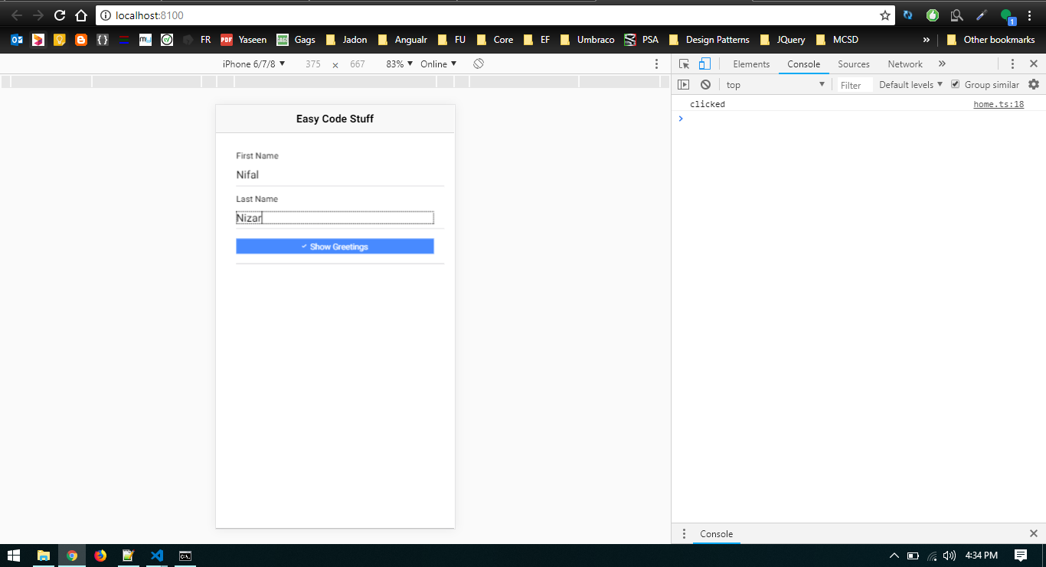Open the Default levels dropdown
Screen dimensions: 1046x567
(x=909, y=84)
